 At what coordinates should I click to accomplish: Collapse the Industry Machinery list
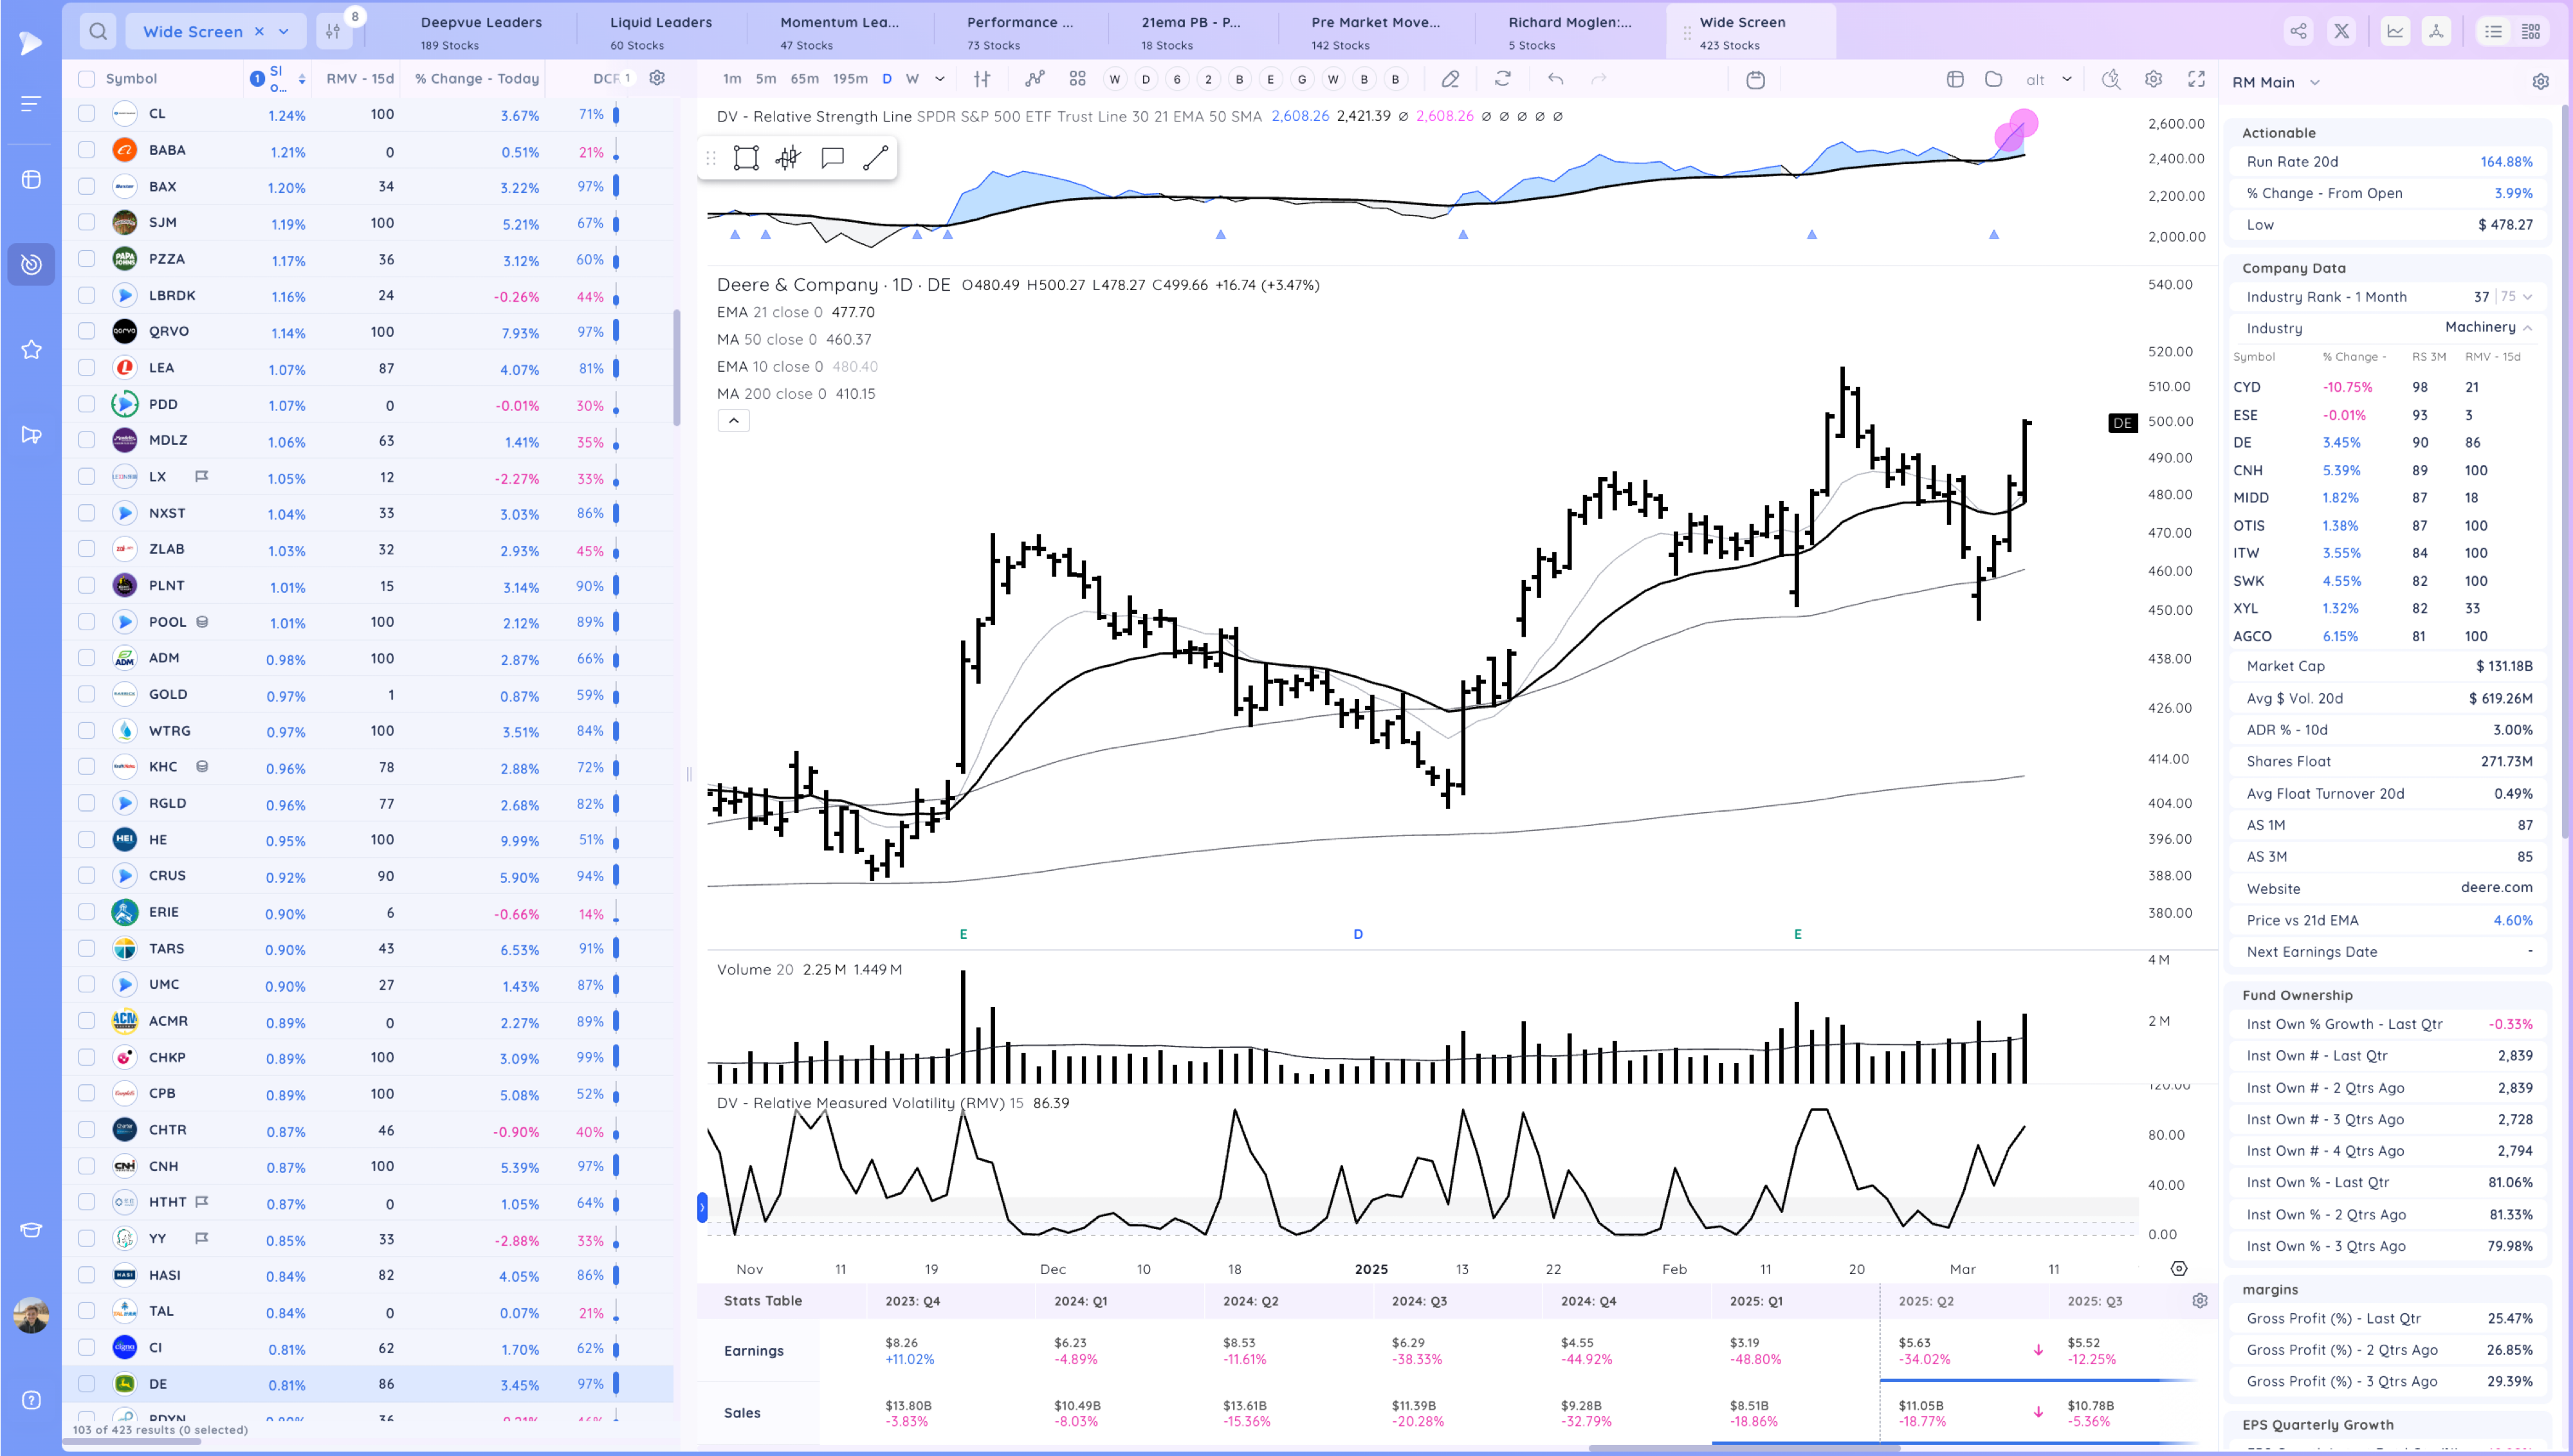point(2527,328)
